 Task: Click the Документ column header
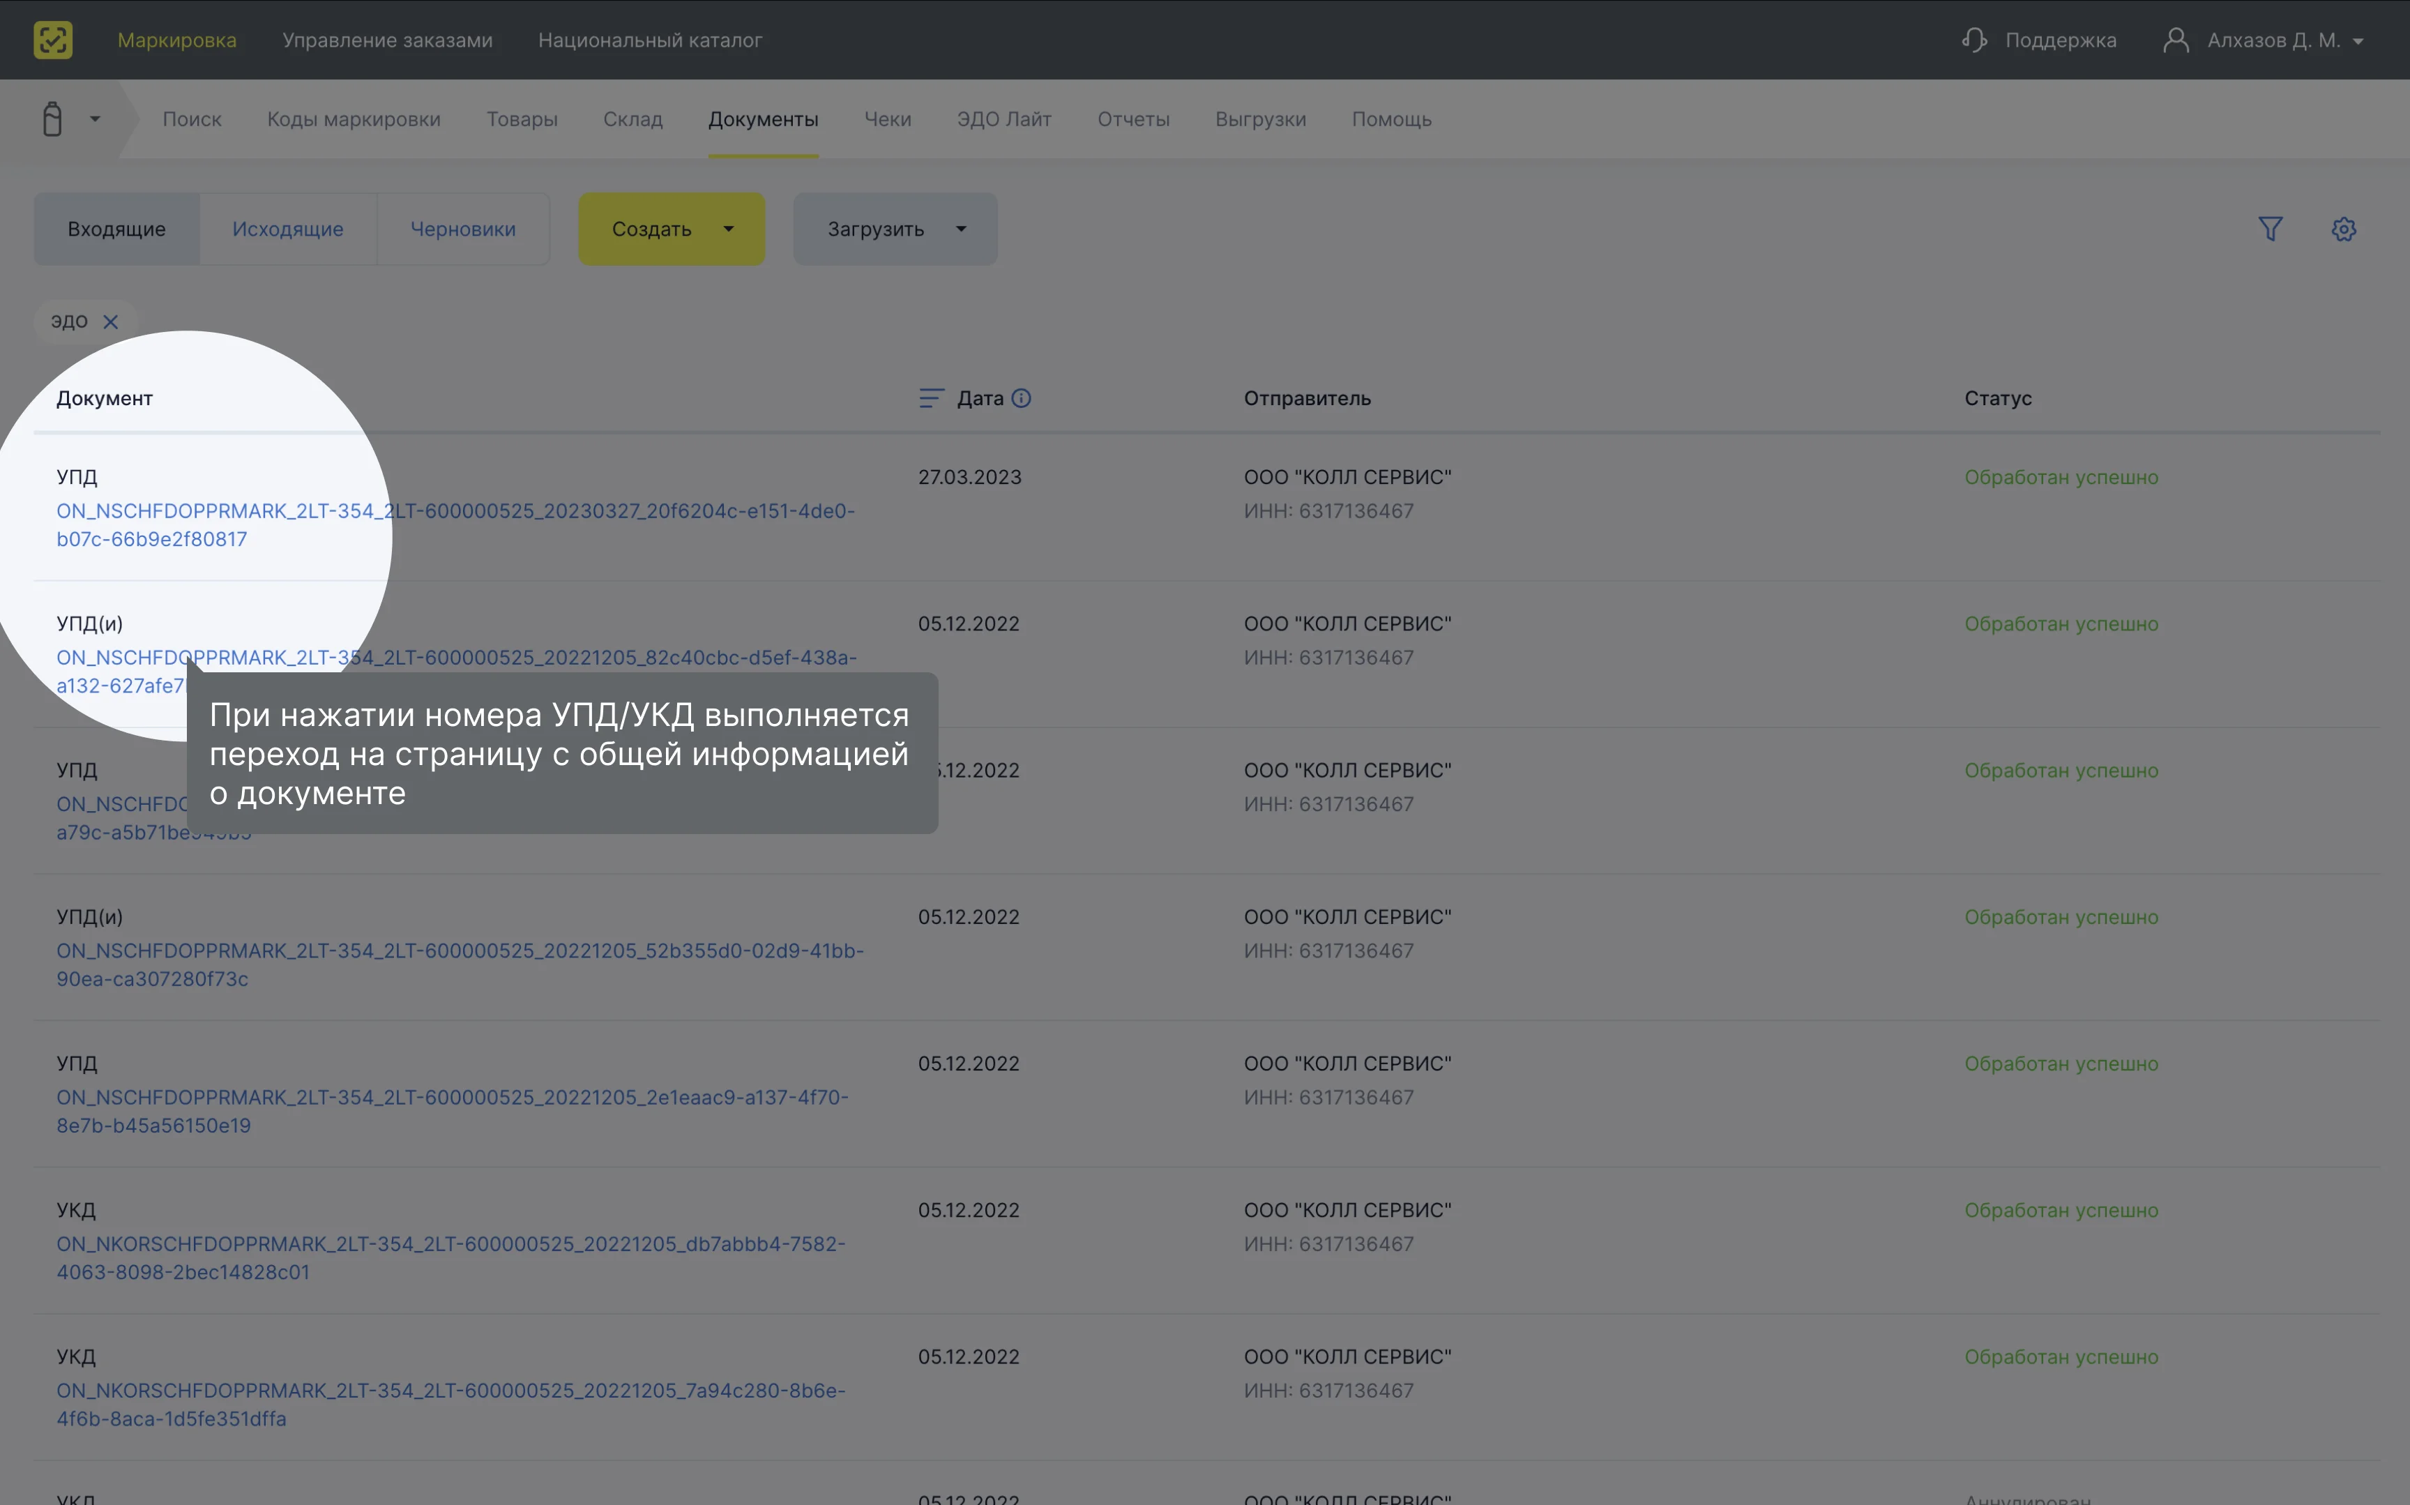coord(105,398)
